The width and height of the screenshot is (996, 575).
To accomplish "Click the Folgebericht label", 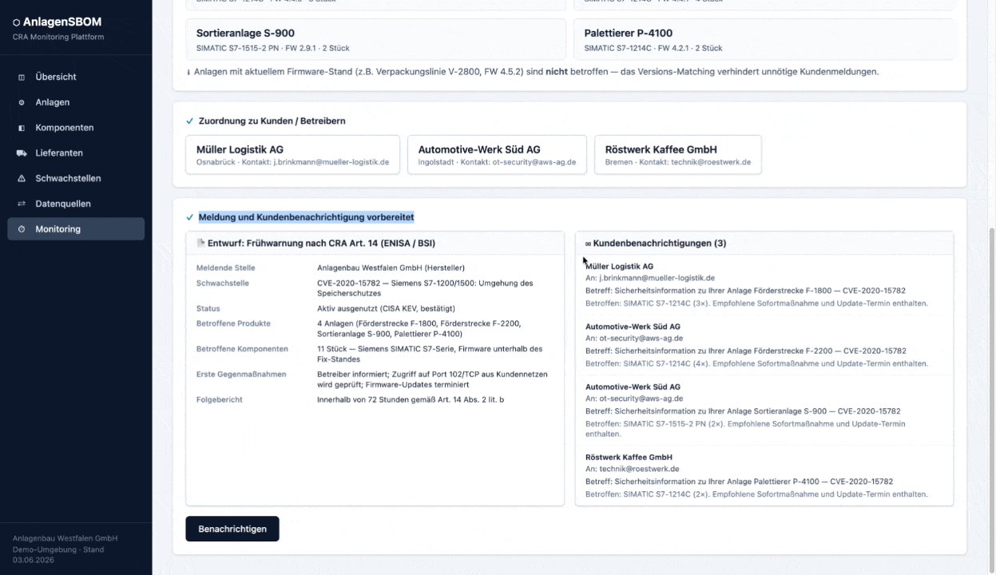I will [220, 399].
